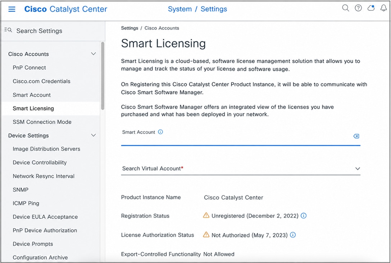Click the Unregistered warning triangle icon
The width and height of the screenshot is (391, 263).
click(x=206, y=215)
